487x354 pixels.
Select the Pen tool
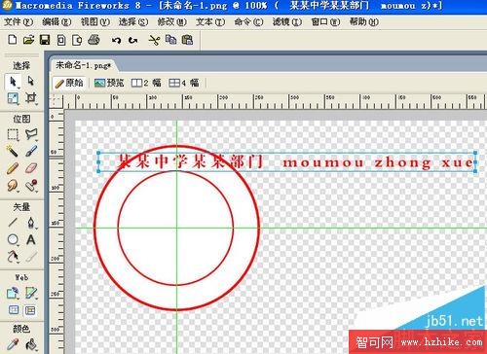pos(31,223)
